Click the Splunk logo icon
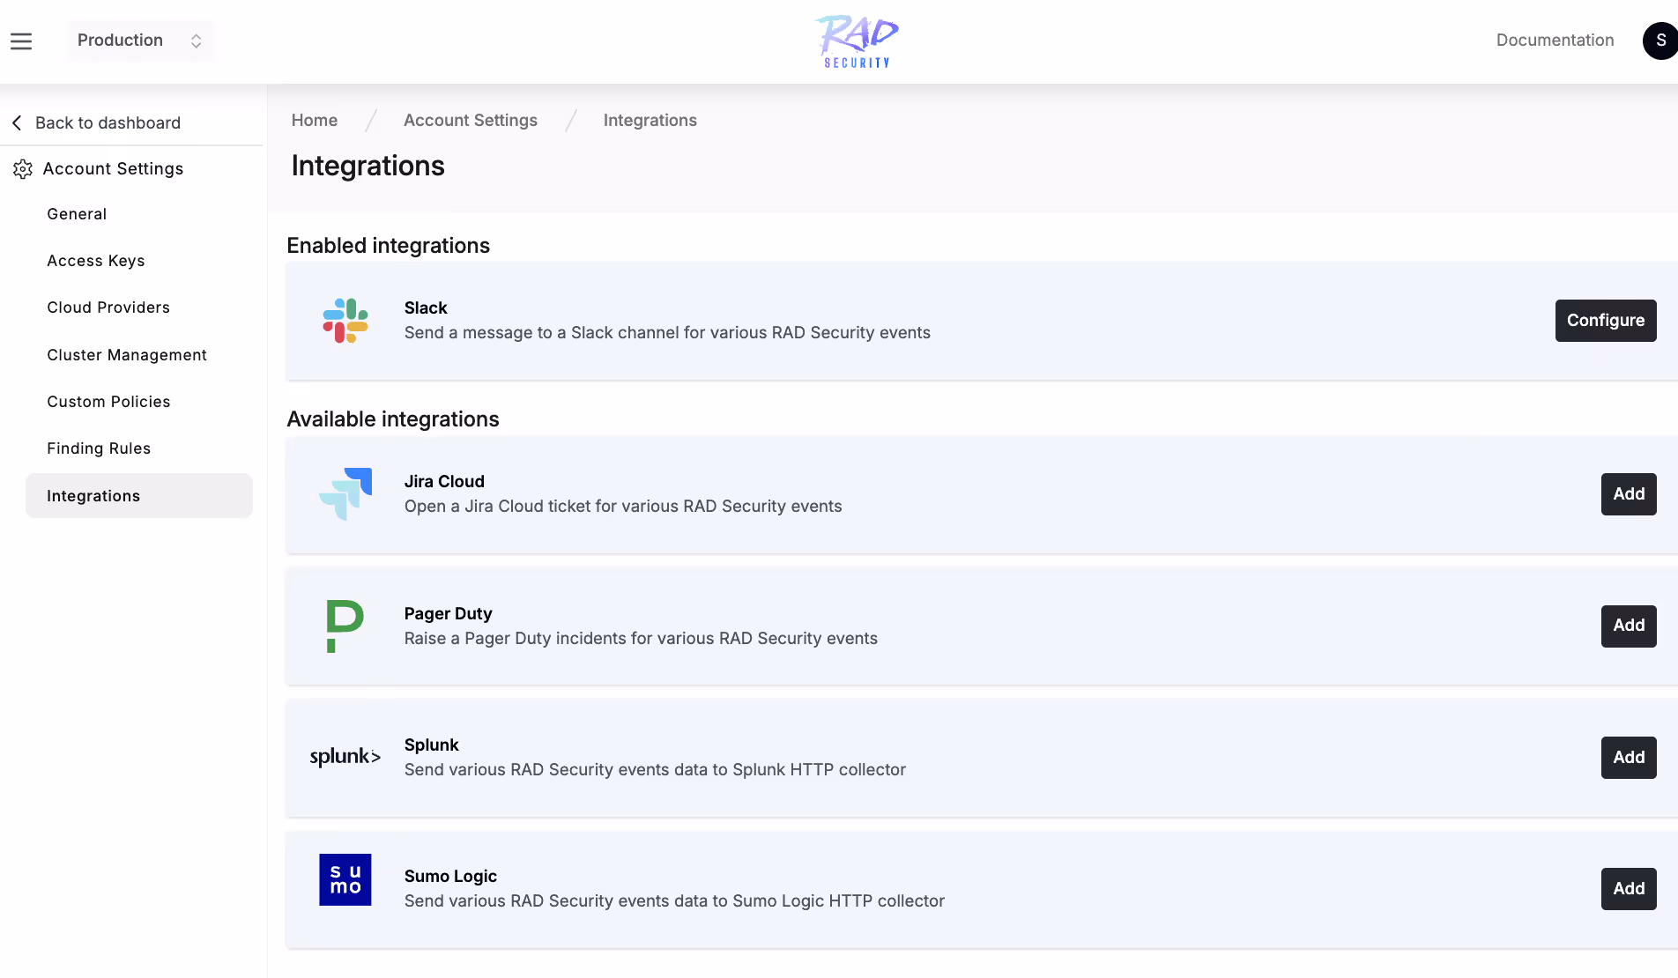Viewport: 1678px width, 978px height. click(x=345, y=757)
